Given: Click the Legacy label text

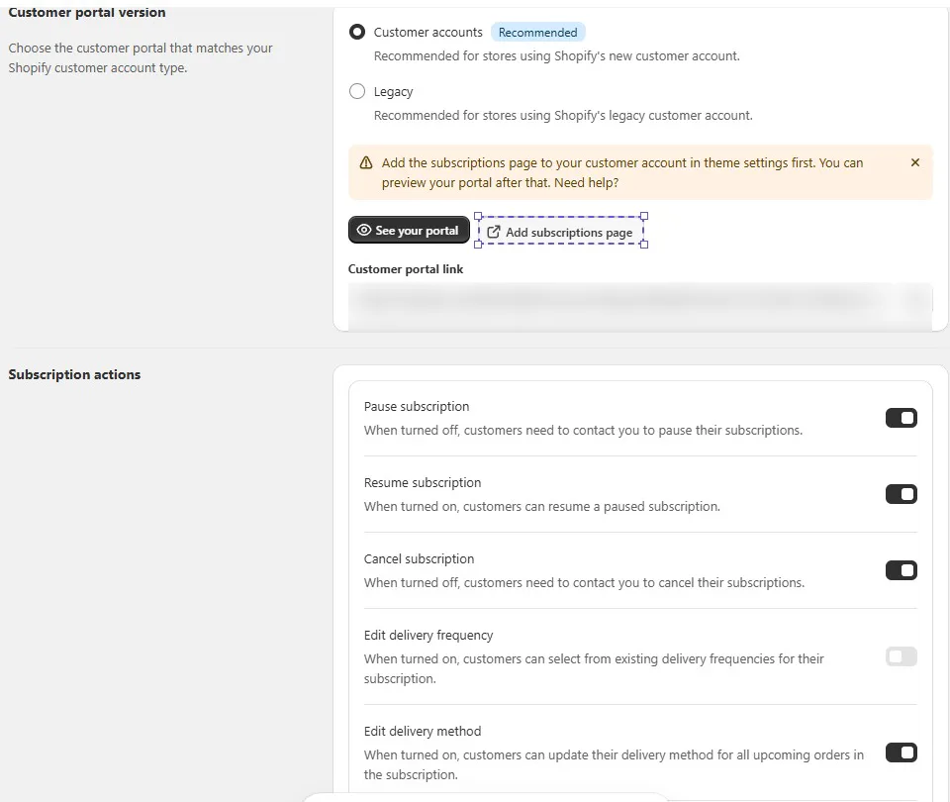Looking at the screenshot, I should [393, 91].
